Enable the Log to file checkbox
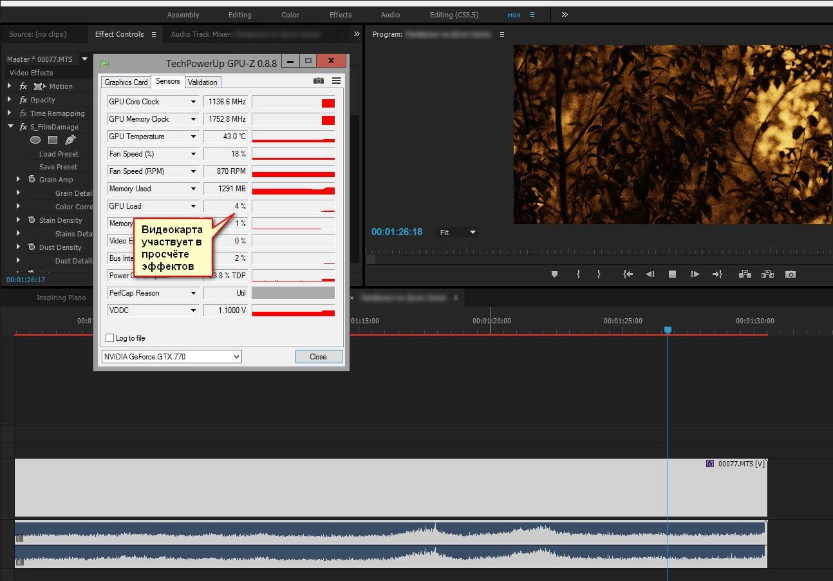Screen dimensions: 833x581 click(110, 338)
